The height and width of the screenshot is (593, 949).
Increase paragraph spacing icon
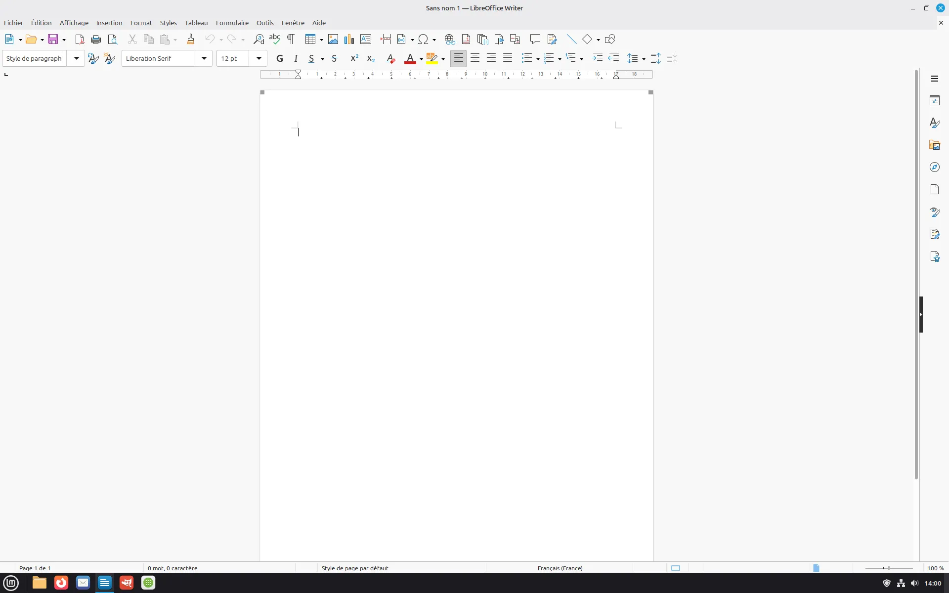pyautogui.click(x=655, y=58)
